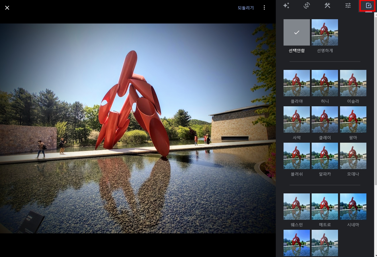Apply the 웨스턴 filter
Screen dimensions: 377x257
coord(297,207)
